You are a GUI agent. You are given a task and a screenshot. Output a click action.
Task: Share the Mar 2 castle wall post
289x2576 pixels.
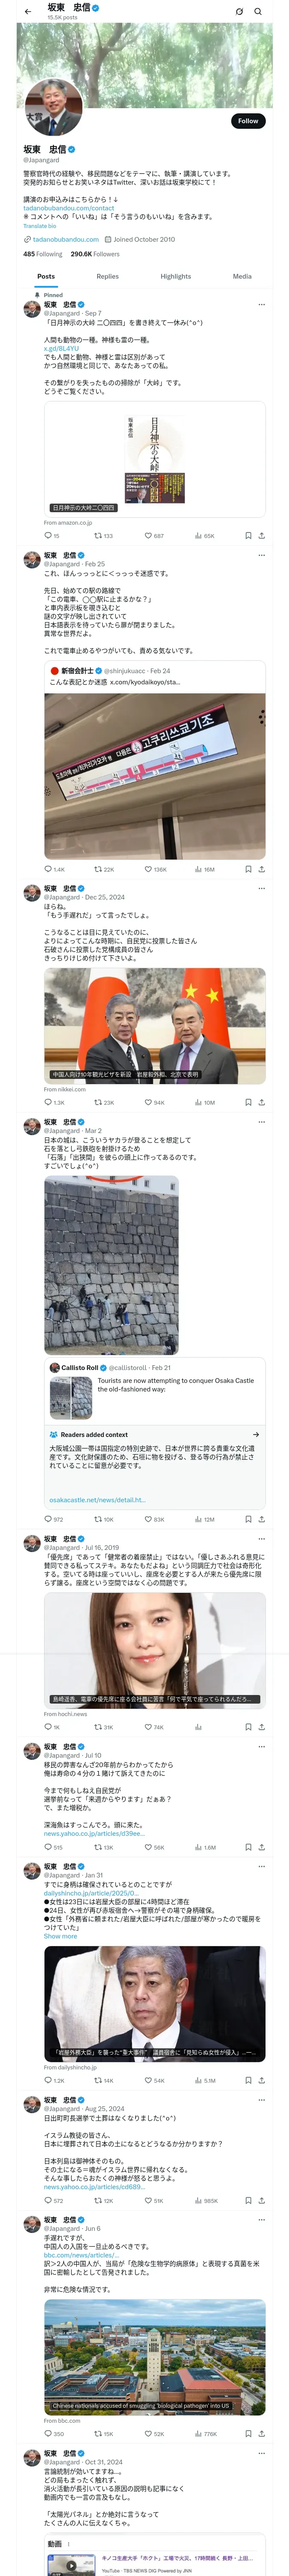click(x=262, y=1519)
